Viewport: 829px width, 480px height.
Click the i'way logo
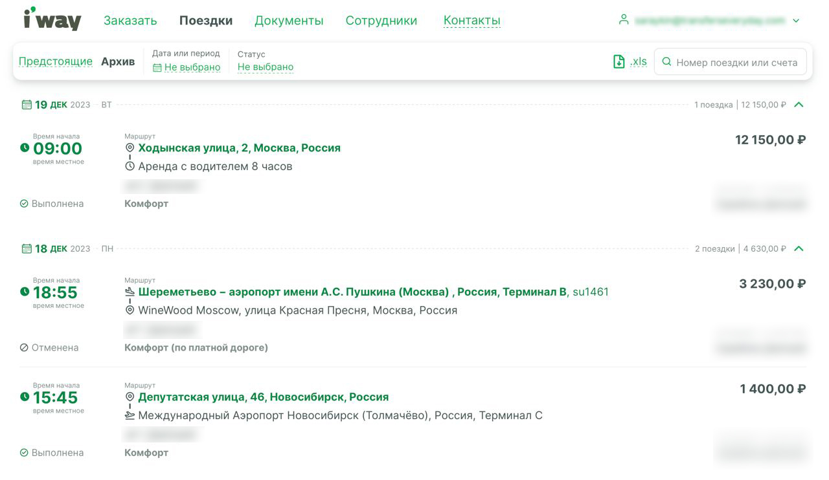[x=52, y=19]
